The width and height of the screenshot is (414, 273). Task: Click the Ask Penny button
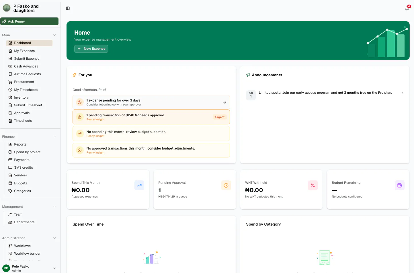(30, 21)
